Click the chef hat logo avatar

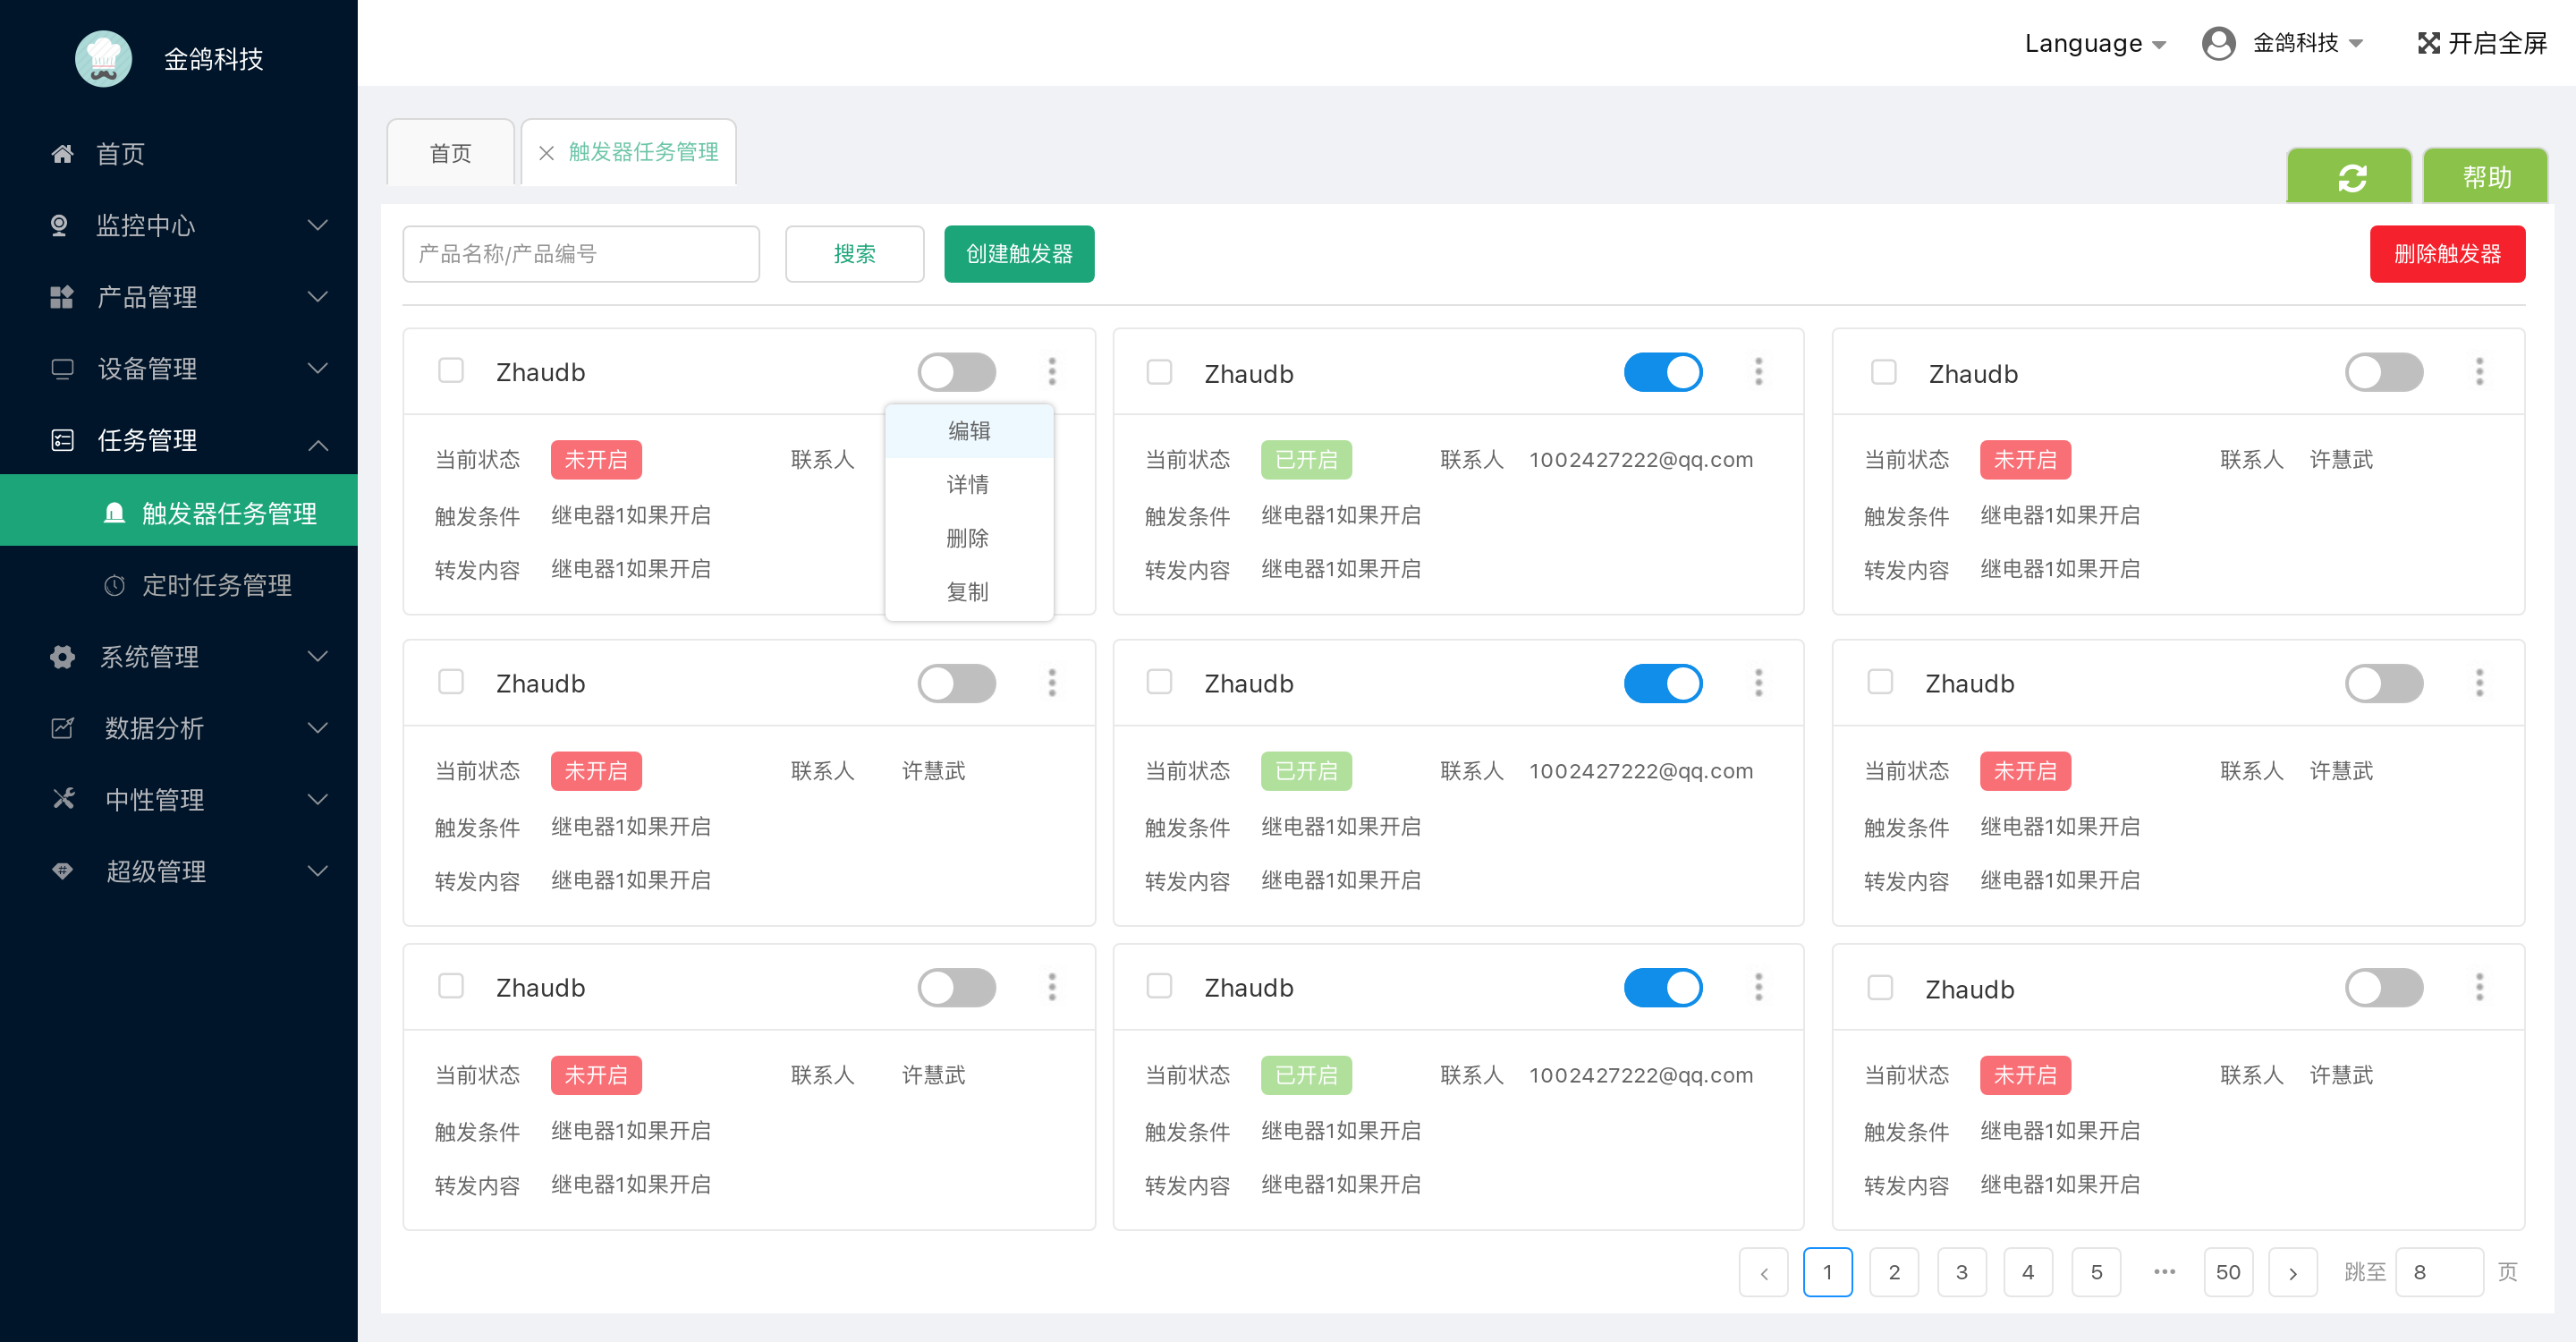pyautogui.click(x=103, y=59)
